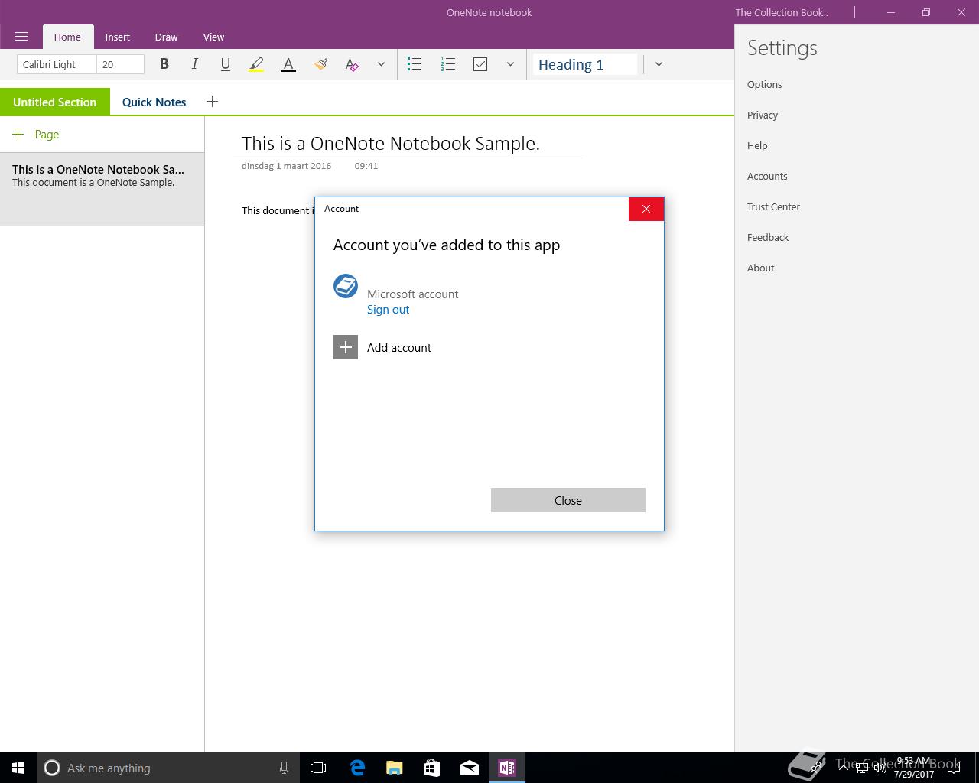The height and width of the screenshot is (783, 979).
Task: Open About in Settings
Action: click(x=761, y=268)
